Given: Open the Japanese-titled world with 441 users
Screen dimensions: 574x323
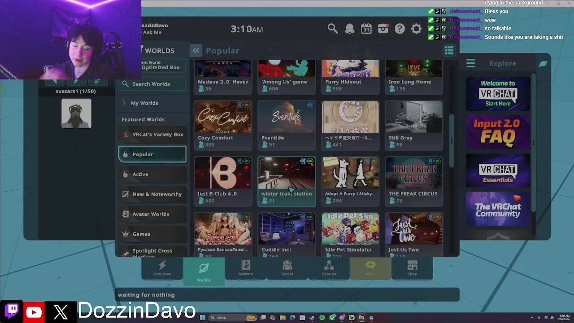Looking at the screenshot, I should pyautogui.click(x=350, y=125).
